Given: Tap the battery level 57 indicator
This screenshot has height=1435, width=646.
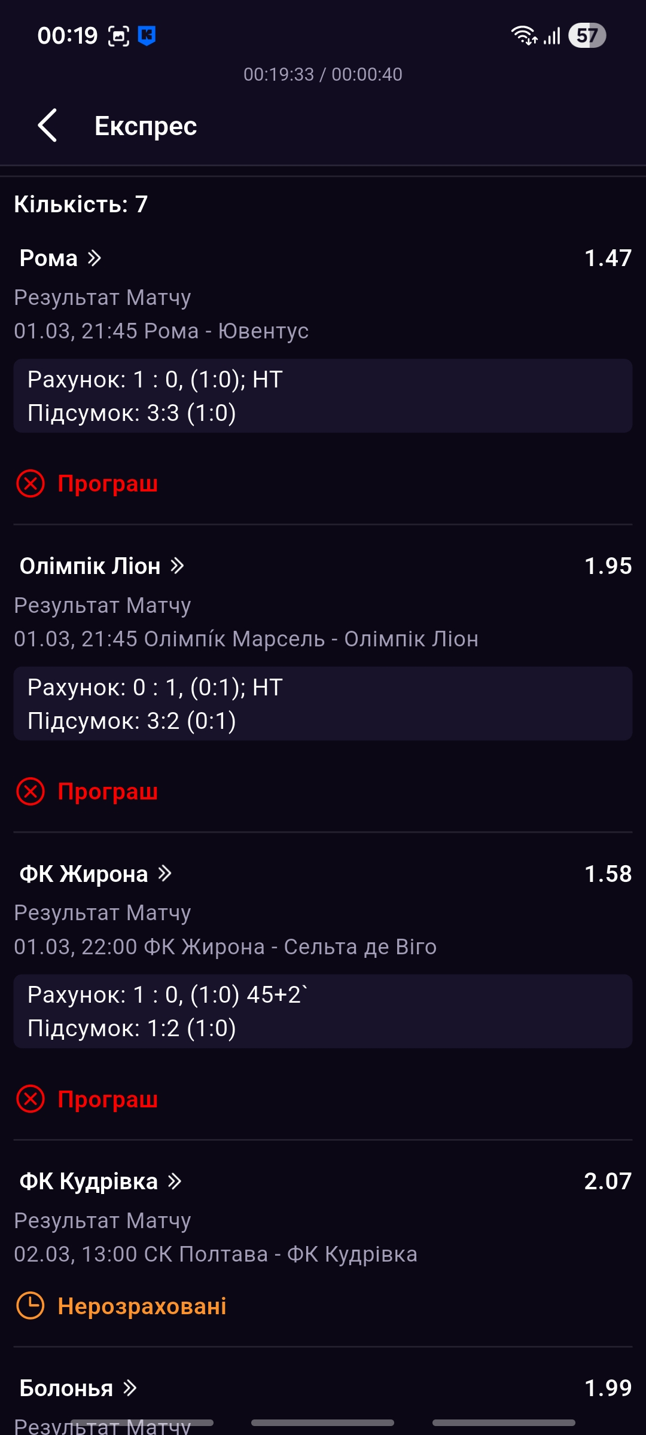Looking at the screenshot, I should [x=587, y=36].
